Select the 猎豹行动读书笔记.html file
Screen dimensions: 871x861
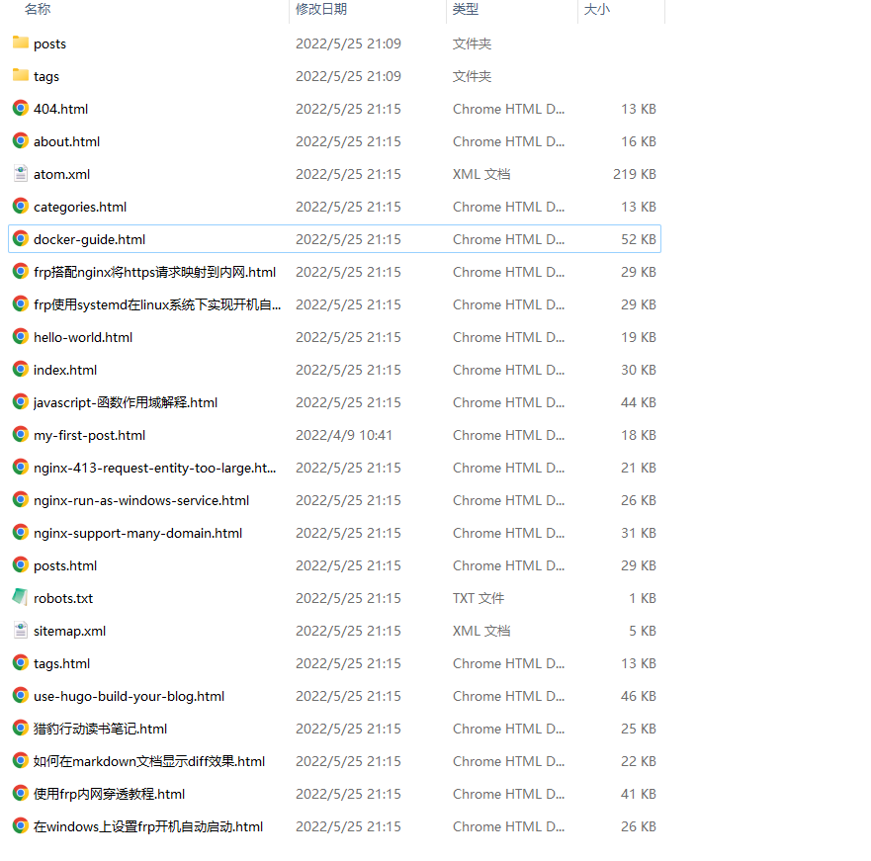coord(100,729)
